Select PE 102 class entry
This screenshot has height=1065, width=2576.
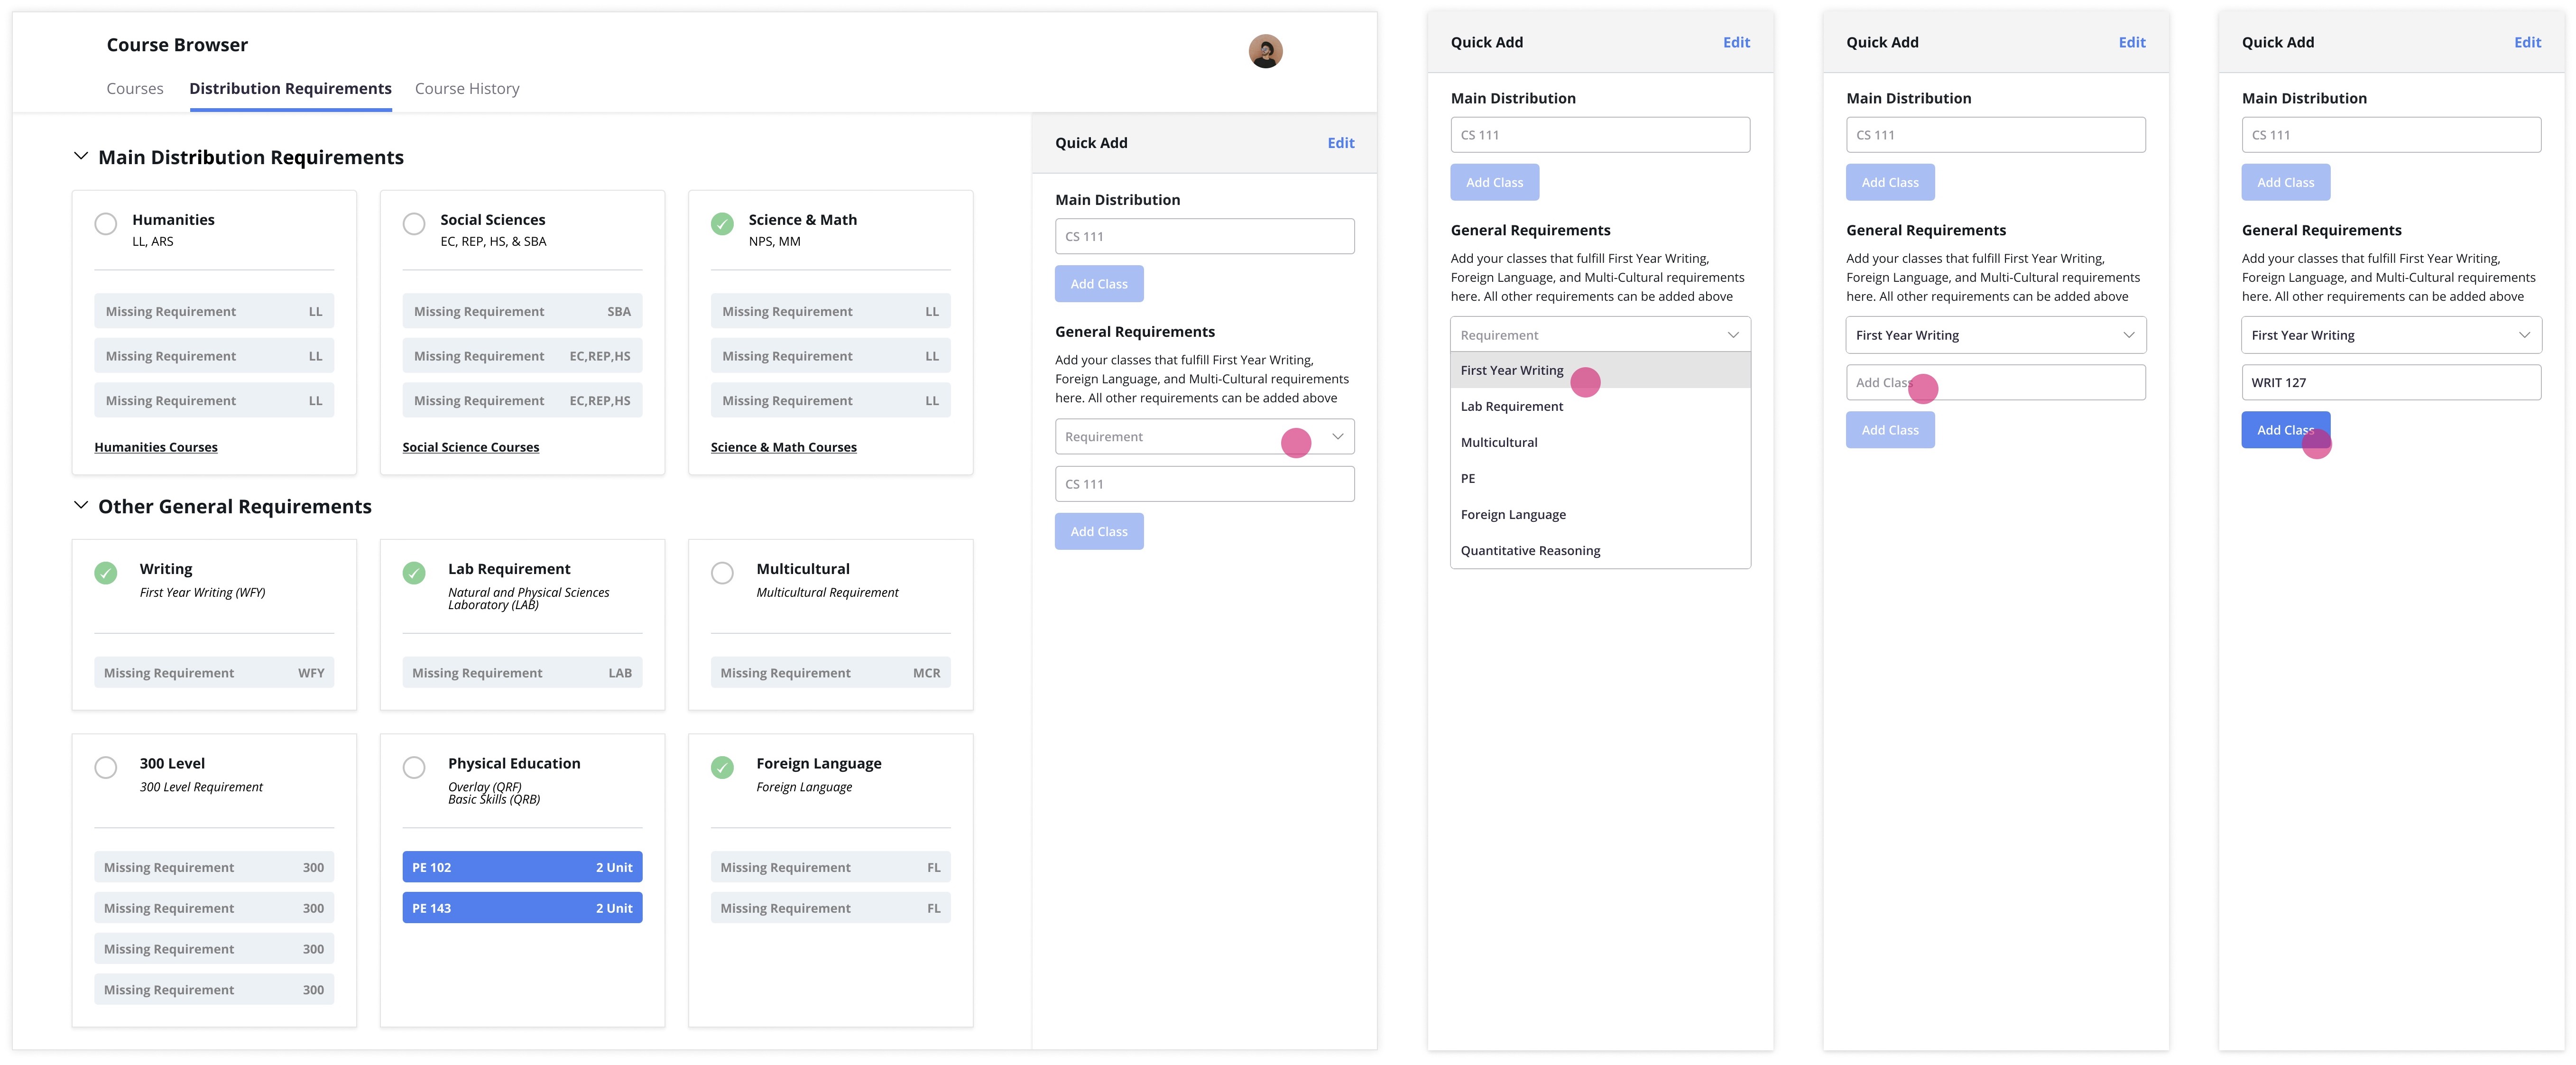(x=522, y=867)
